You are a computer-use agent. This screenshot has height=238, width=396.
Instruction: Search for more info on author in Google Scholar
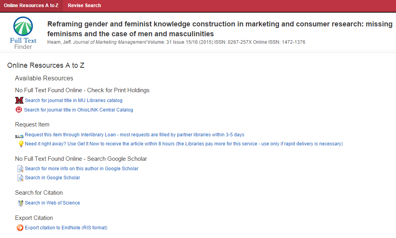82,169
